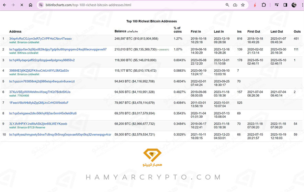This screenshot has width=304, height=192.
Task: Sort table by Balance column header
Action: (x=121, y=32)
